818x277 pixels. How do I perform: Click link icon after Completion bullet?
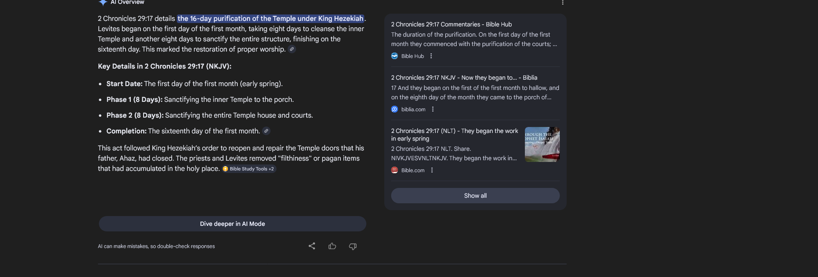[266, 131]
